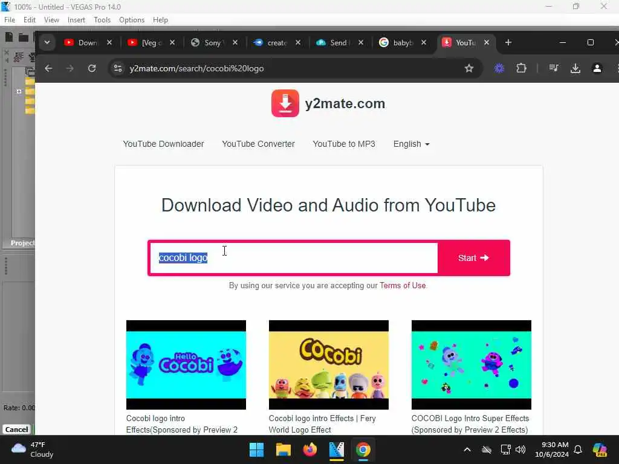Go forward one page in Chrome
Viewport: 619px width, 464px height.
70,68
